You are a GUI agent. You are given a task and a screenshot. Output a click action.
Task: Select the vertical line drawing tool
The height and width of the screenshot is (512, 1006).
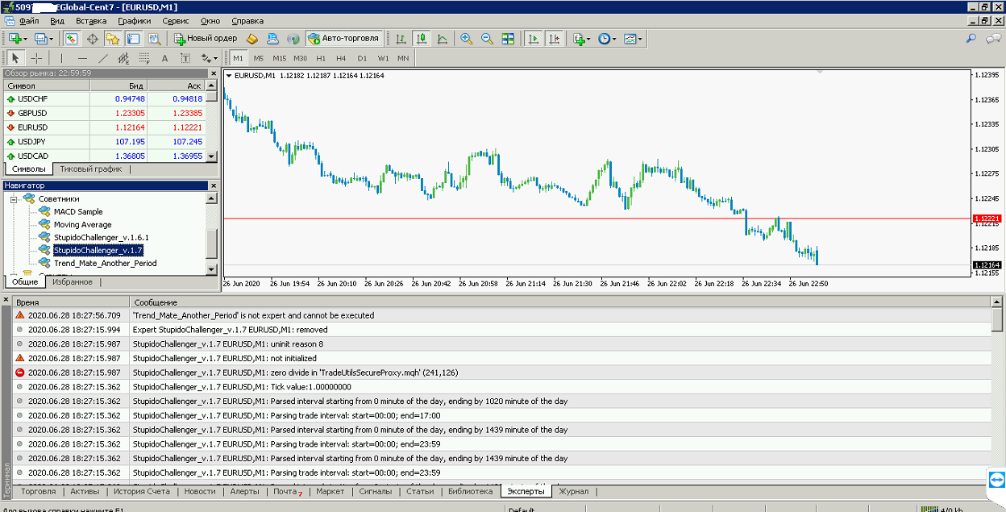tap(61, 58)
